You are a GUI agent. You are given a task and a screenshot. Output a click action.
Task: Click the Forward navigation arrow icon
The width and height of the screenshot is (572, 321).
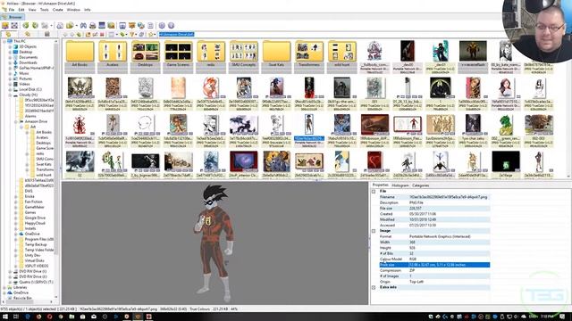(71, 35)
